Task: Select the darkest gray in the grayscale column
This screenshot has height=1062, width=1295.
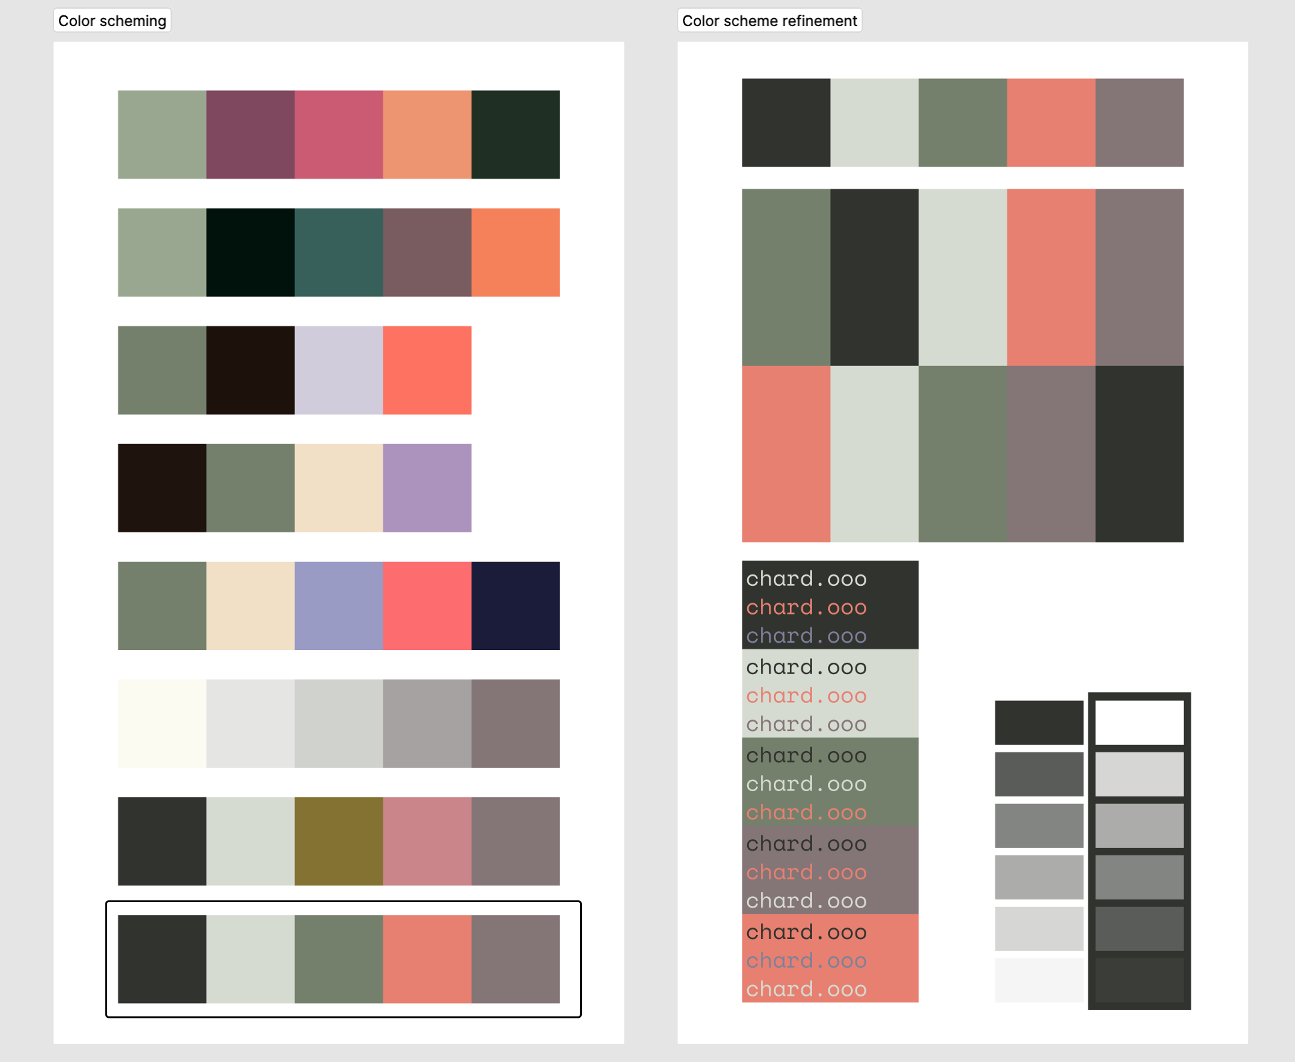Action: pos(1039,722)
